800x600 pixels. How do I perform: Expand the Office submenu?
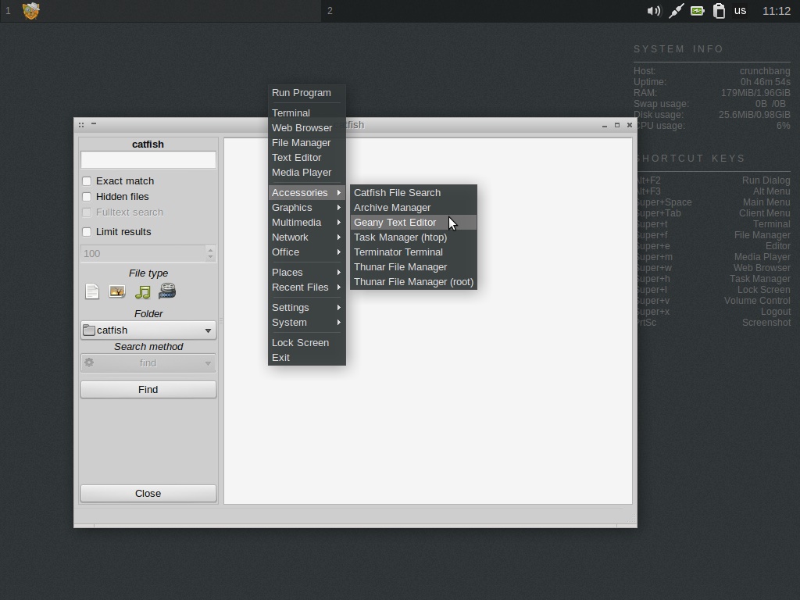tap(306, 252)
